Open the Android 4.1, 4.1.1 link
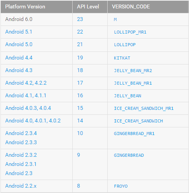Viewport: 189px width, 193px height. click(26, 95)
